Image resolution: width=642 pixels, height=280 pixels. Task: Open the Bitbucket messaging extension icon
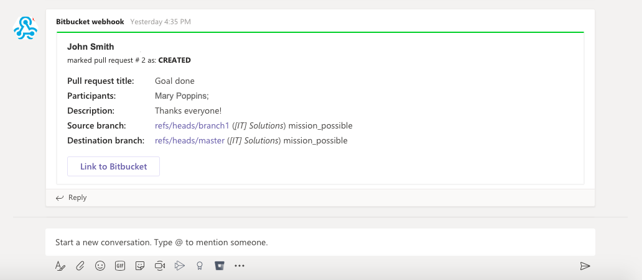click(219, 266)
